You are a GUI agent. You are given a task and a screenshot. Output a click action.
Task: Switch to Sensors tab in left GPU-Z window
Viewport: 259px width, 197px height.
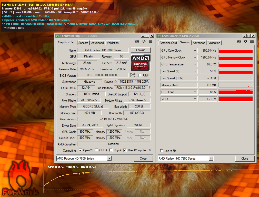click(x=83, y=43)
